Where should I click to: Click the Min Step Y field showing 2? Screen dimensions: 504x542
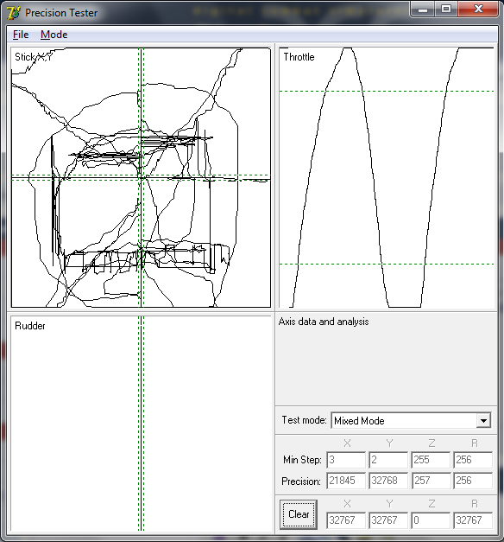pyautogui.click(x=388, y=460)
